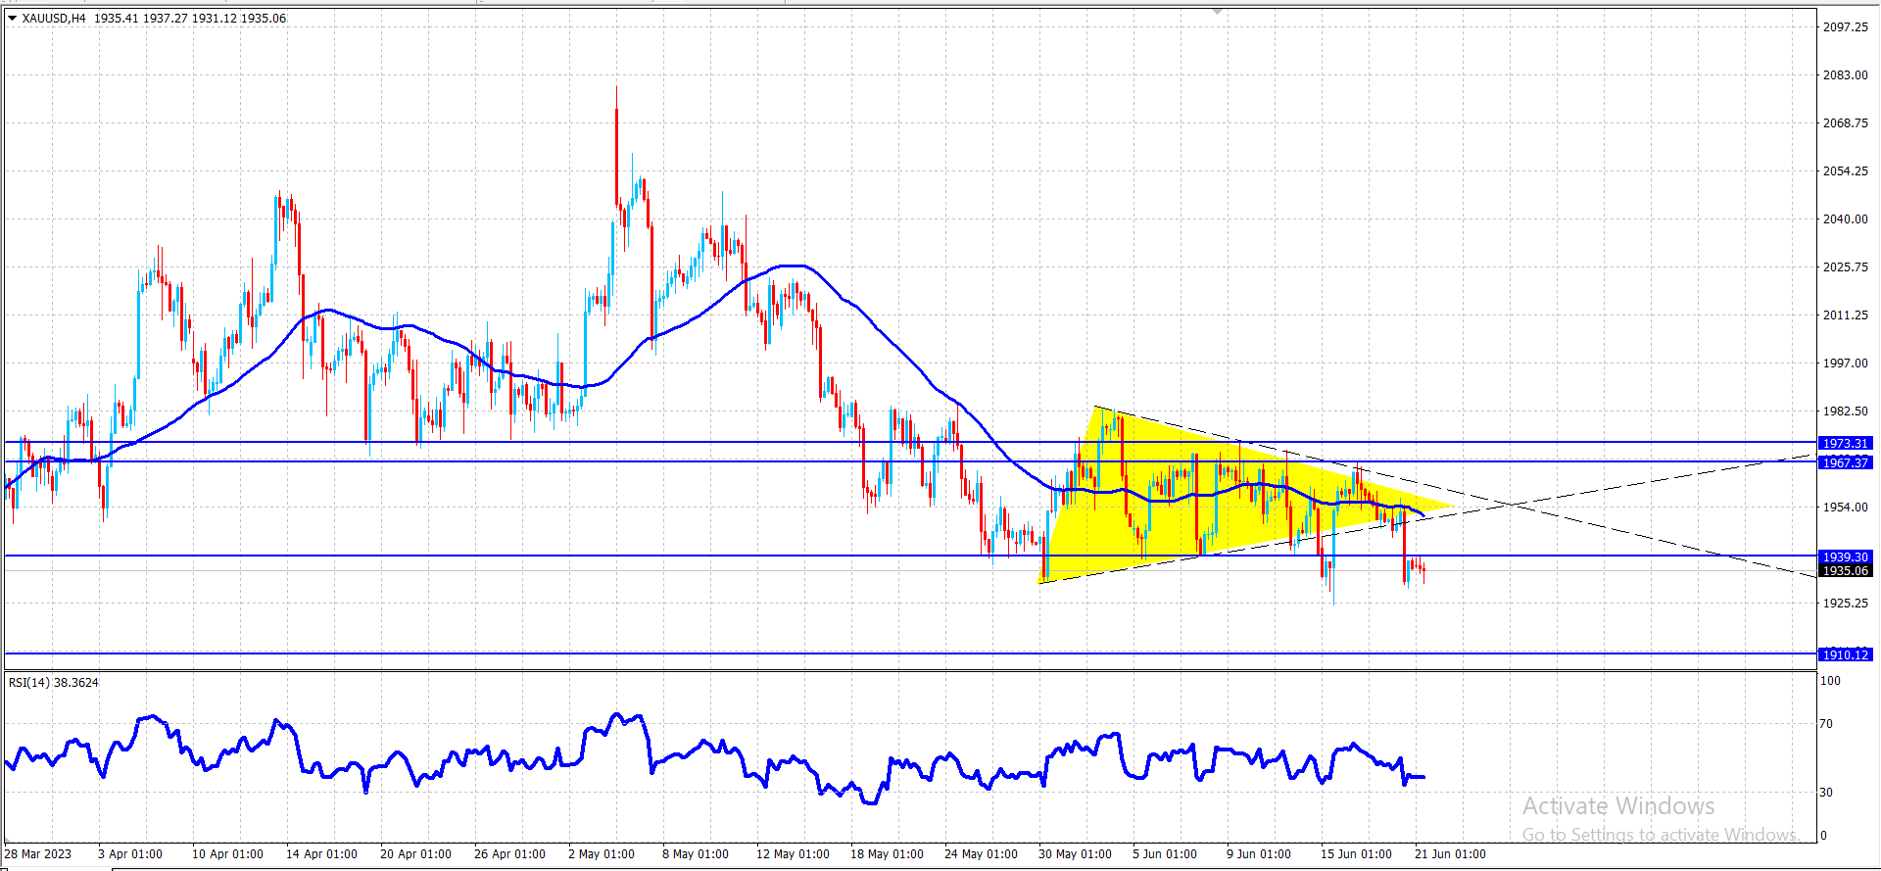Viewport: 1881px width, 871px height.
Task: Click the 3 Apr 01:00 date label
Action: pyautogui.click(x=130, y=854)
